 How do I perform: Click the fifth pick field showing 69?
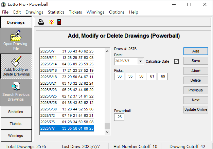point(163,77)
